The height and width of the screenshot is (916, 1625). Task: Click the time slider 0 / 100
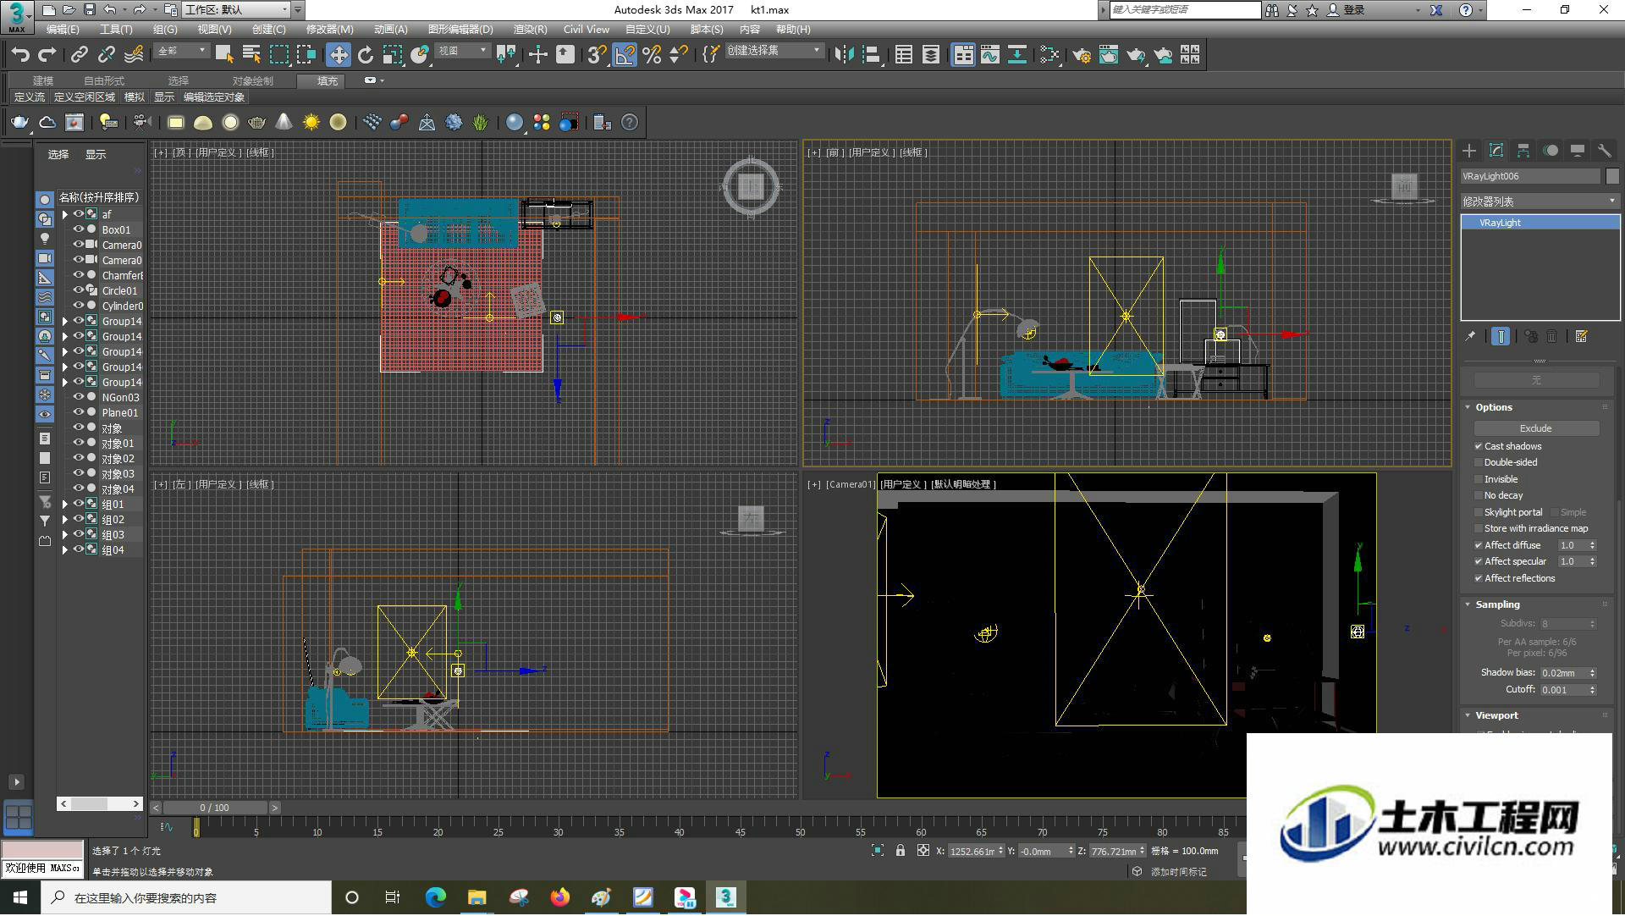click(x=215, y=808)
